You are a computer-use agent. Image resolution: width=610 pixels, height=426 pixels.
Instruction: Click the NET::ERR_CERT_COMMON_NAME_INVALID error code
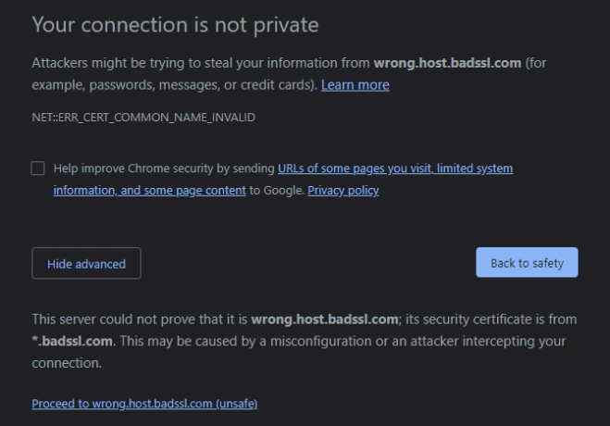point(143,117)
